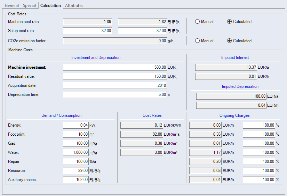The image size is (287, 196).
Task: Edit the Residual value field
Action: coord(115,76)
